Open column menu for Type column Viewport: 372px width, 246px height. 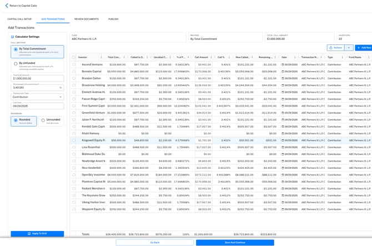[x=343, y=57]
